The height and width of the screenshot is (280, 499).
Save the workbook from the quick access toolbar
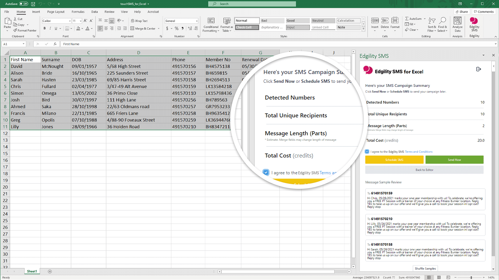pos(33,4)
